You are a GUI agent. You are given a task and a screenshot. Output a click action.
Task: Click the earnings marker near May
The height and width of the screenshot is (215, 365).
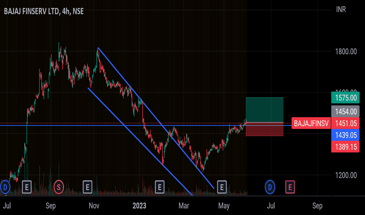click(x=222, y=187)
